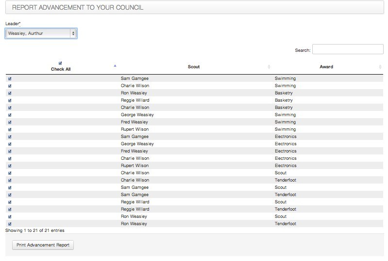Sort the table by Scout column arrow
The width and height of the screenshot is (388, 261).
click(269, 67)
